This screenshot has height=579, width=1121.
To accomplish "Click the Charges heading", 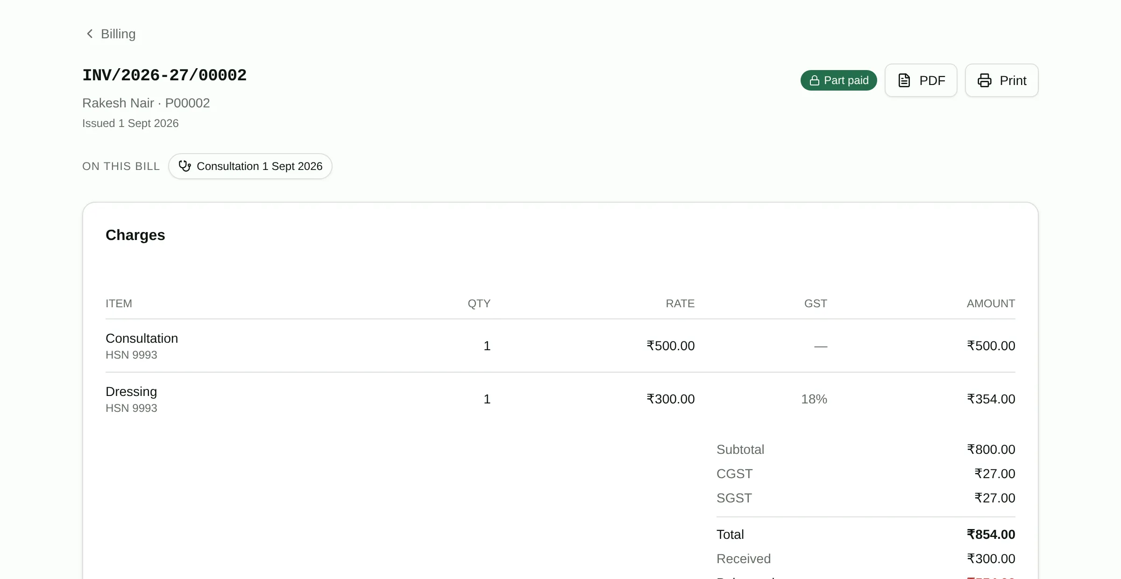I will coord(135,235).
